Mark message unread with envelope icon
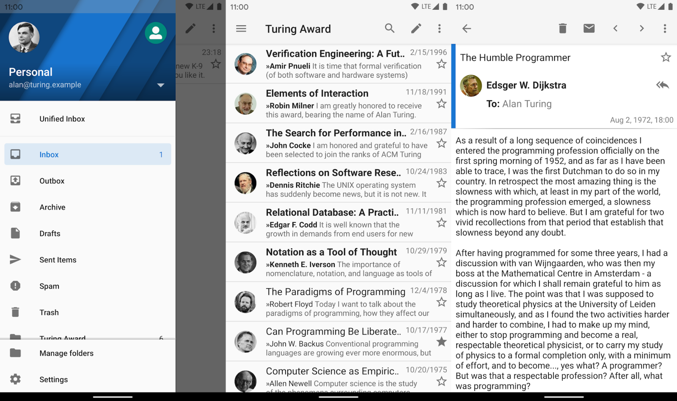This screenshot has height=401, width=677. pos(589,28)
